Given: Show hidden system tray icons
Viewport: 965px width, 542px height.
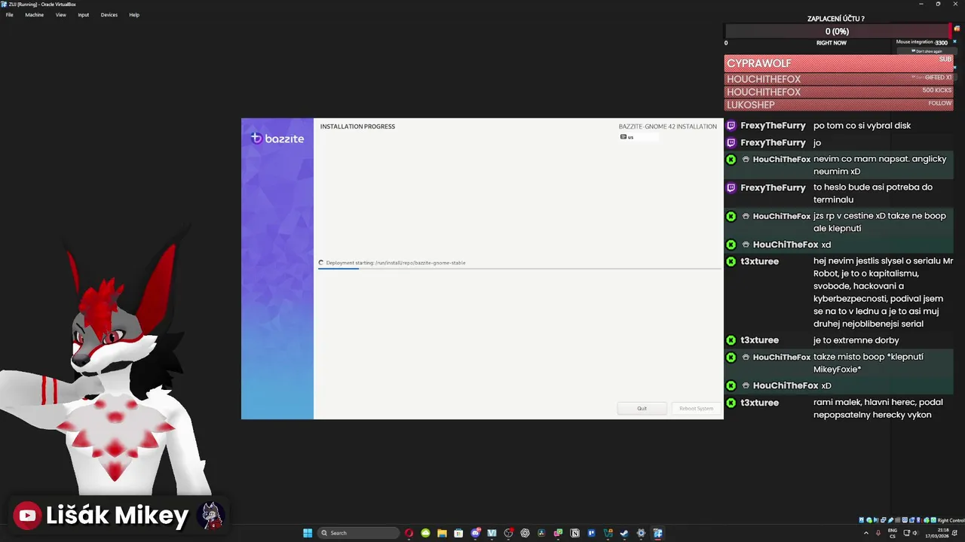Looking at the screenshot, I should (x=865, y=533).
